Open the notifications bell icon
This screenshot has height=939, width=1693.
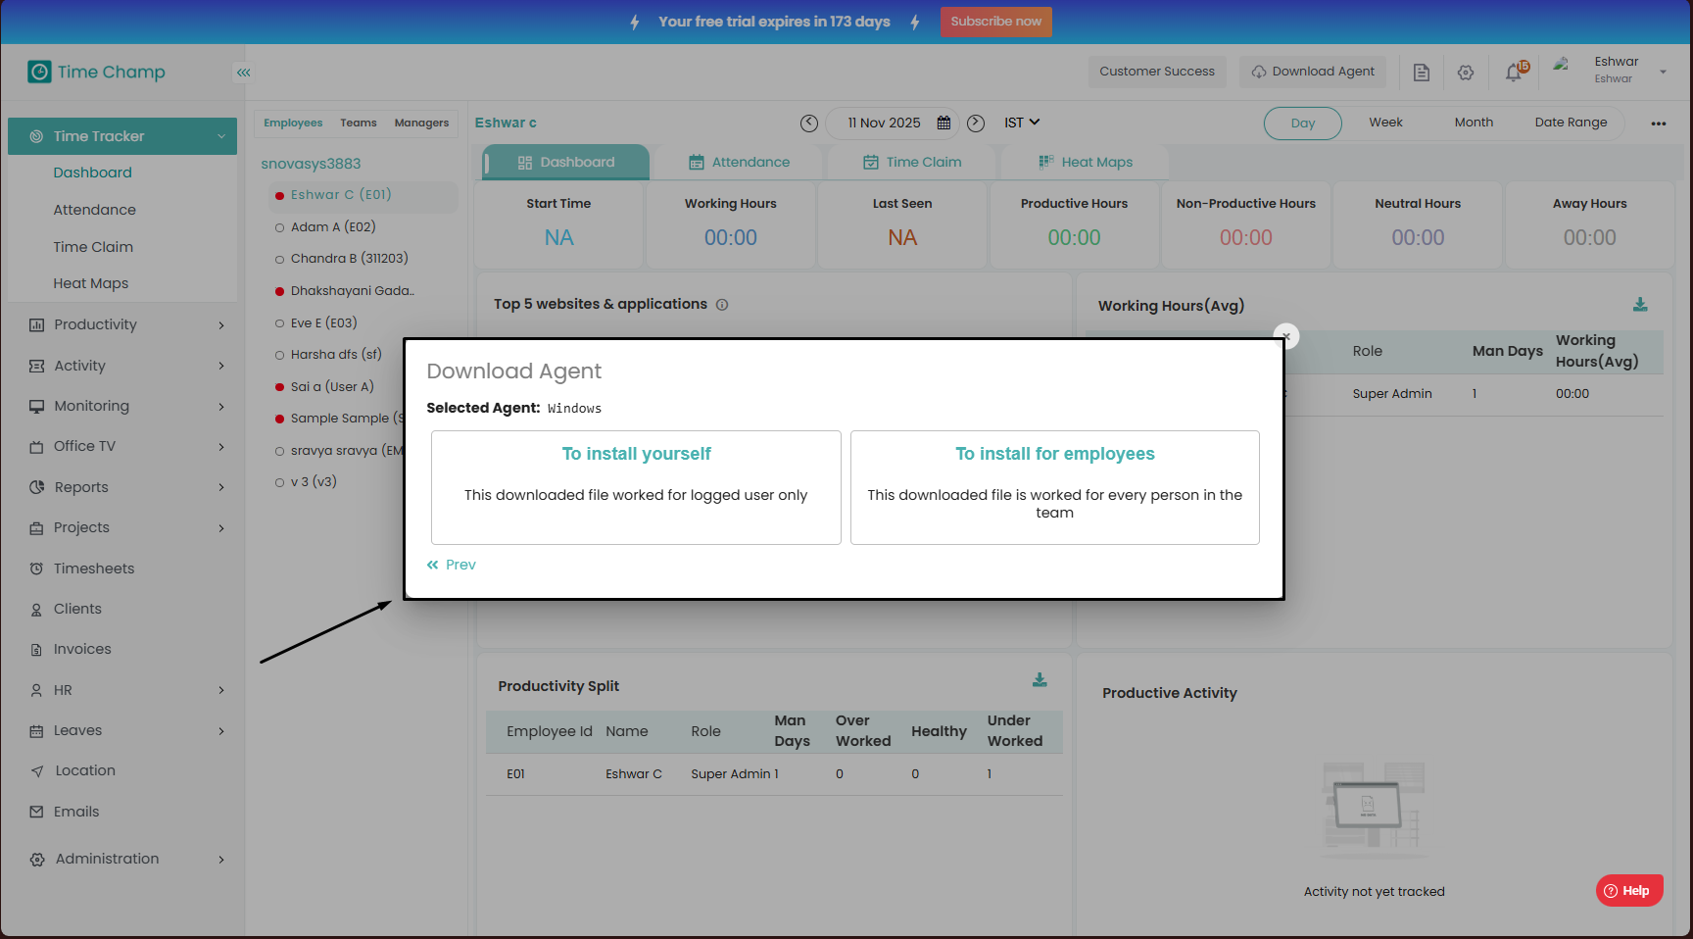[x=1514, y=72]
